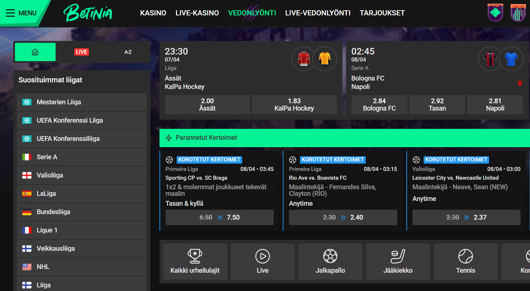
Task: Open Valioliiga league
Action: [x=82, y=175]
